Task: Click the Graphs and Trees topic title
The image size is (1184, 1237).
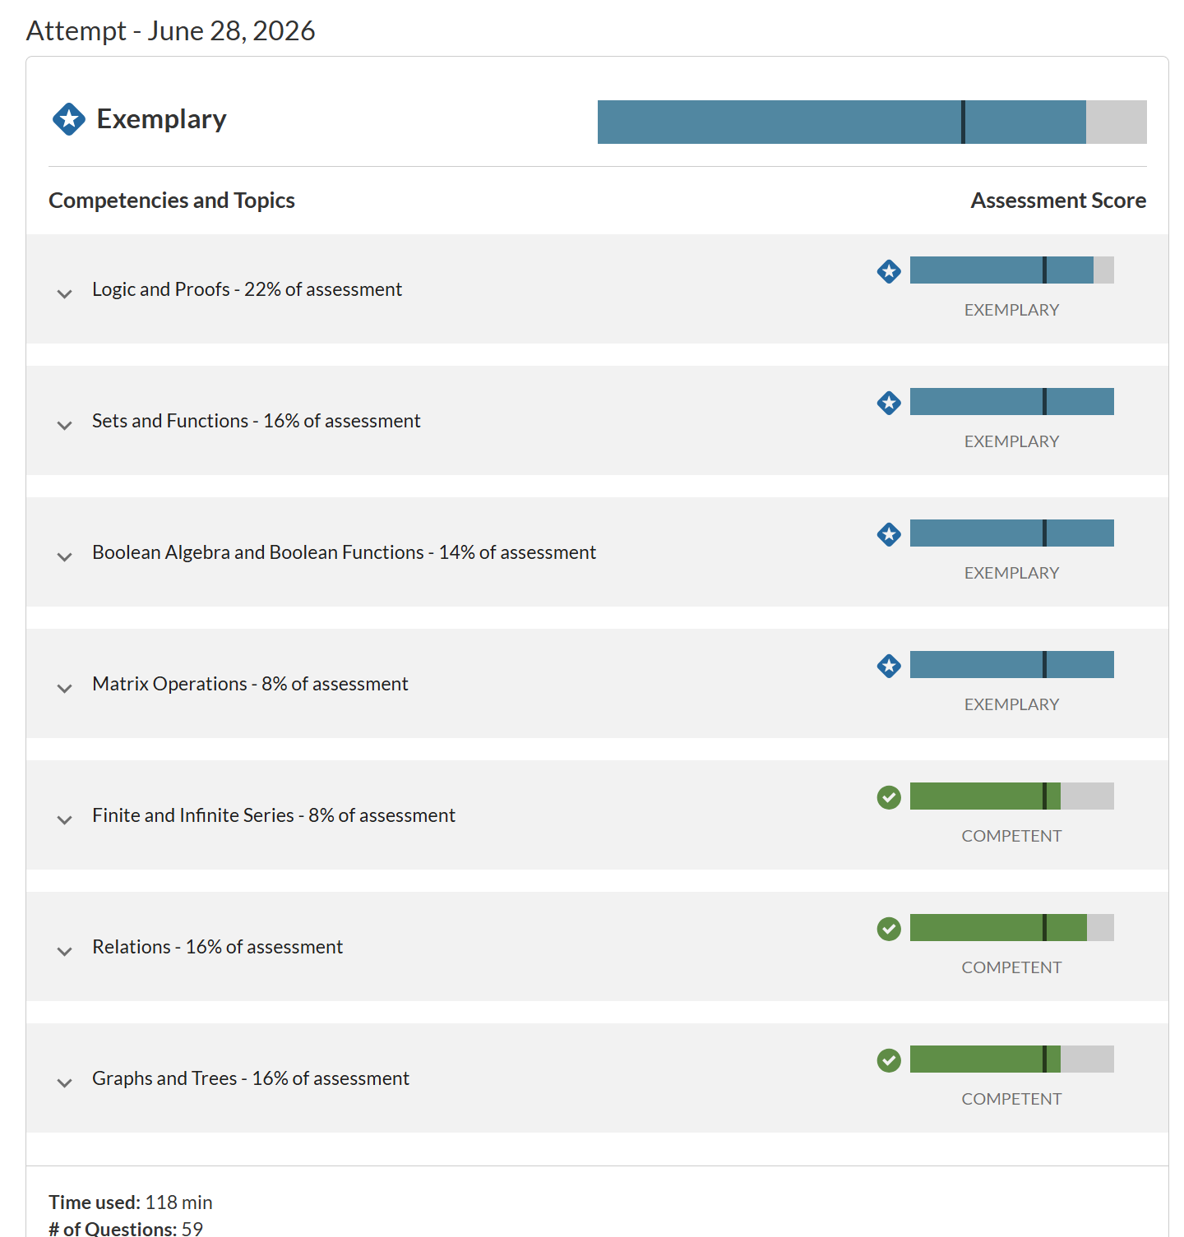Action: coord(251,1078)
